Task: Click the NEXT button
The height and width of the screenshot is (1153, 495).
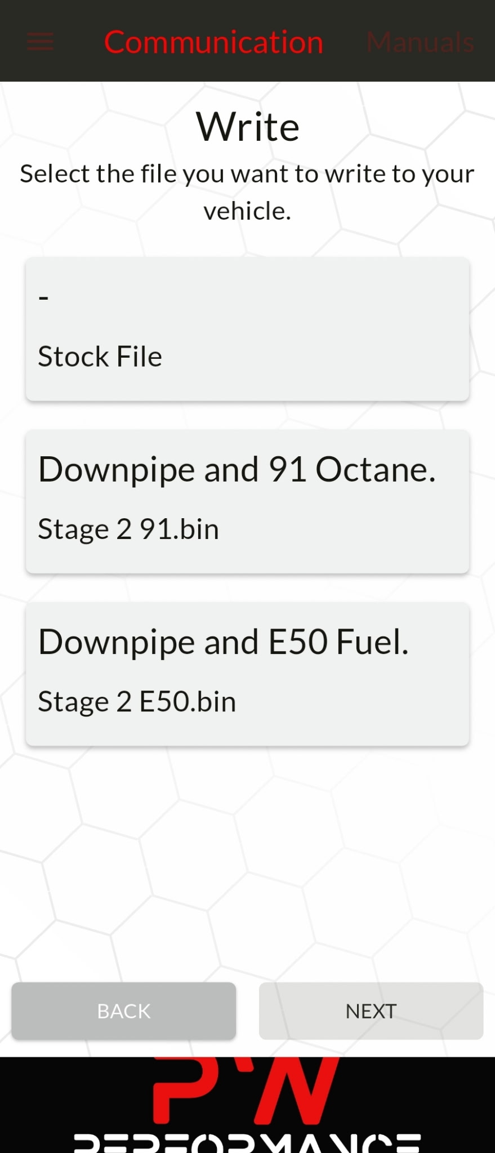Action: [371, 1011]
